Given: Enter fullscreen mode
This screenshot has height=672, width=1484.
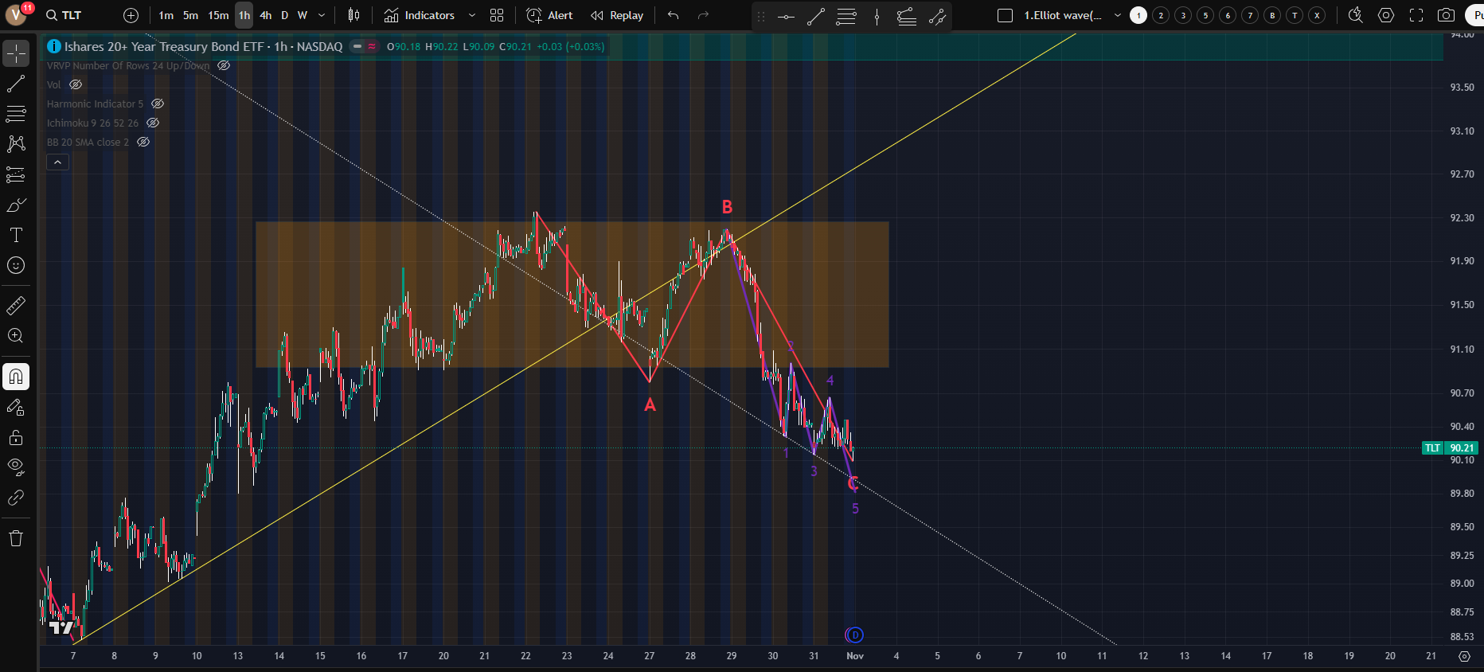Looking at the screenshot, I should [1416, 15].
